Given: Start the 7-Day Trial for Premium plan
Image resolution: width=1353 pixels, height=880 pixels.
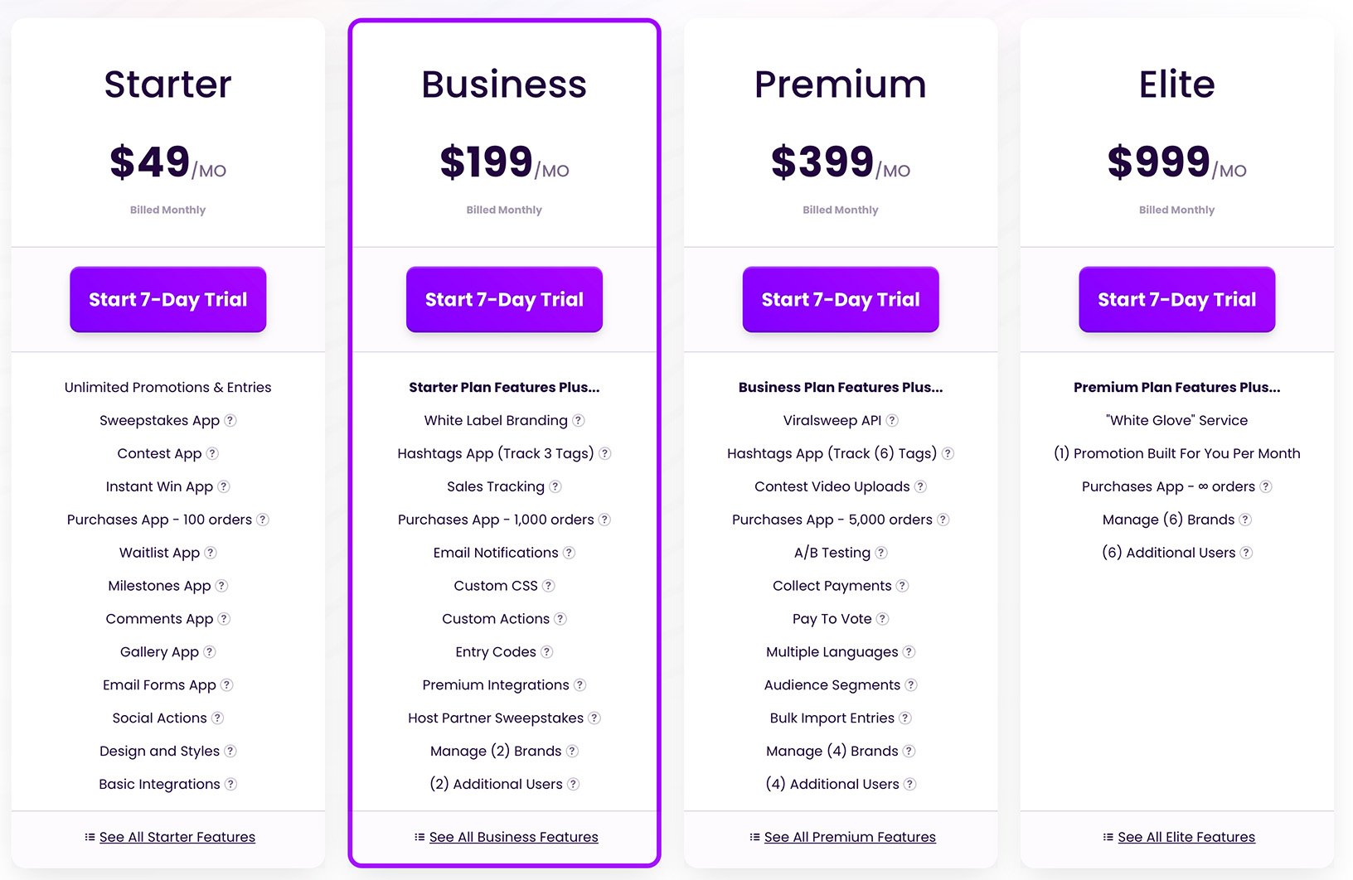Looking at the screenshot, I should tap(840, 300).
